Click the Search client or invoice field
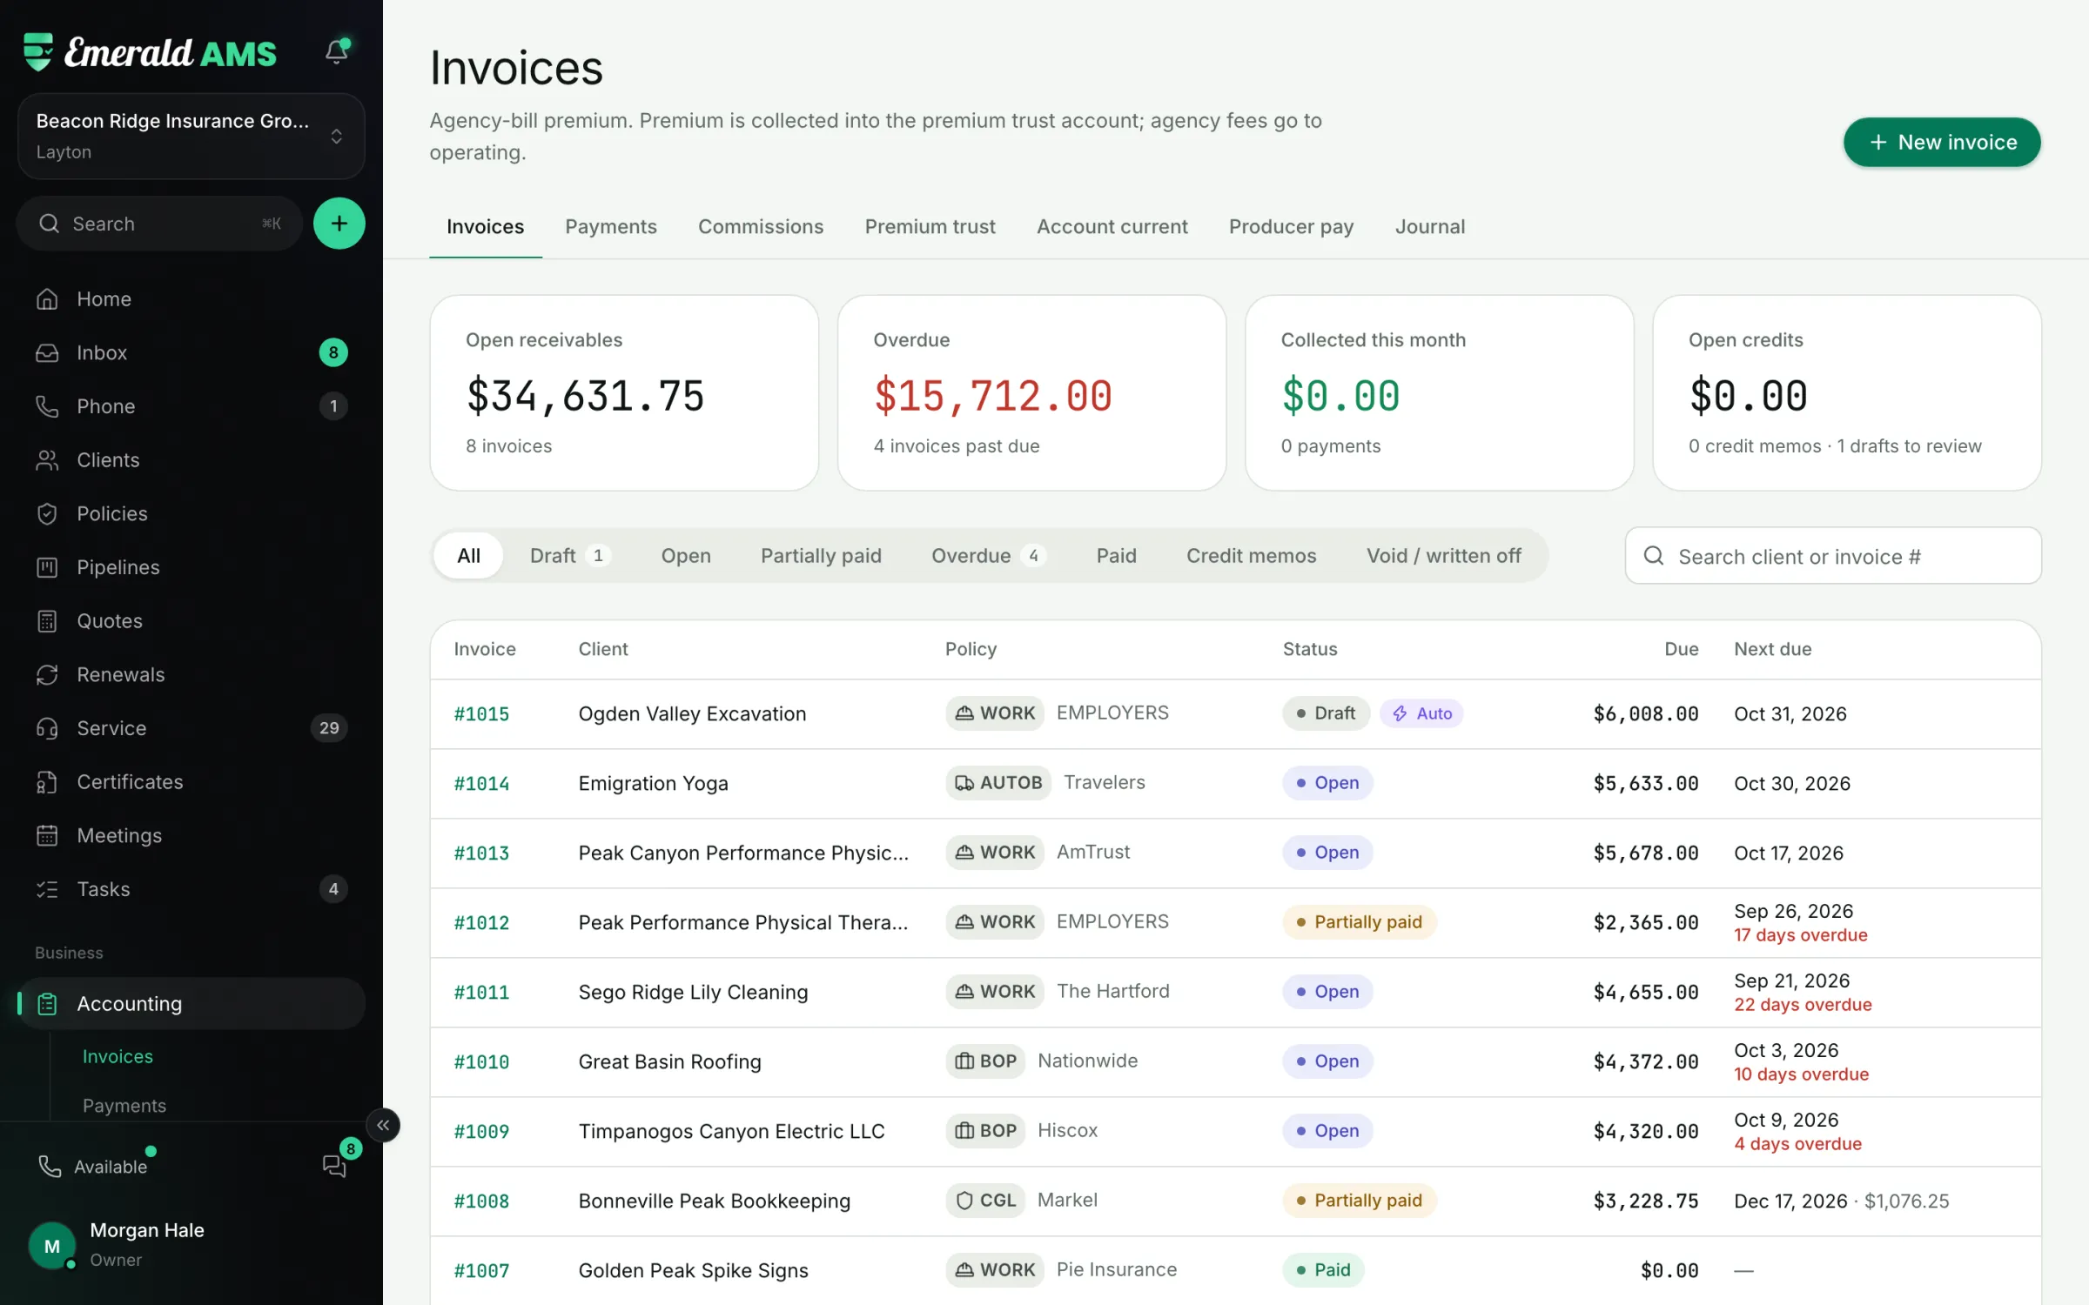Viewport: 2089px width, 1305px height. coord(1832,556)
